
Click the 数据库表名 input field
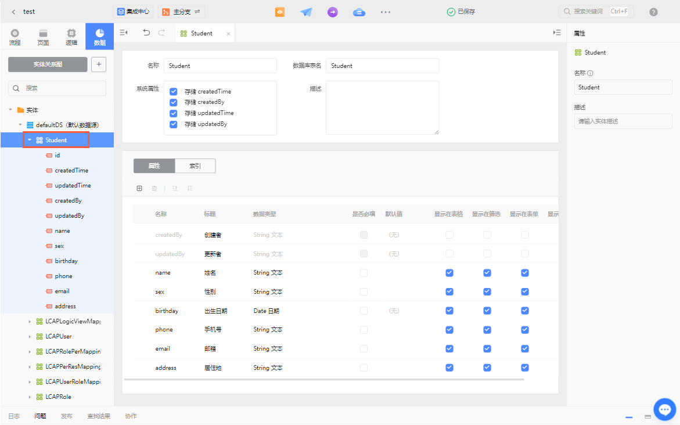383,66
